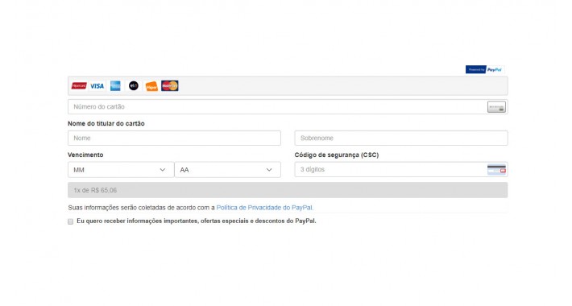572x306 pixels.
Task: Focus the 3 dígitos security code field
Action: pos(401,170)
